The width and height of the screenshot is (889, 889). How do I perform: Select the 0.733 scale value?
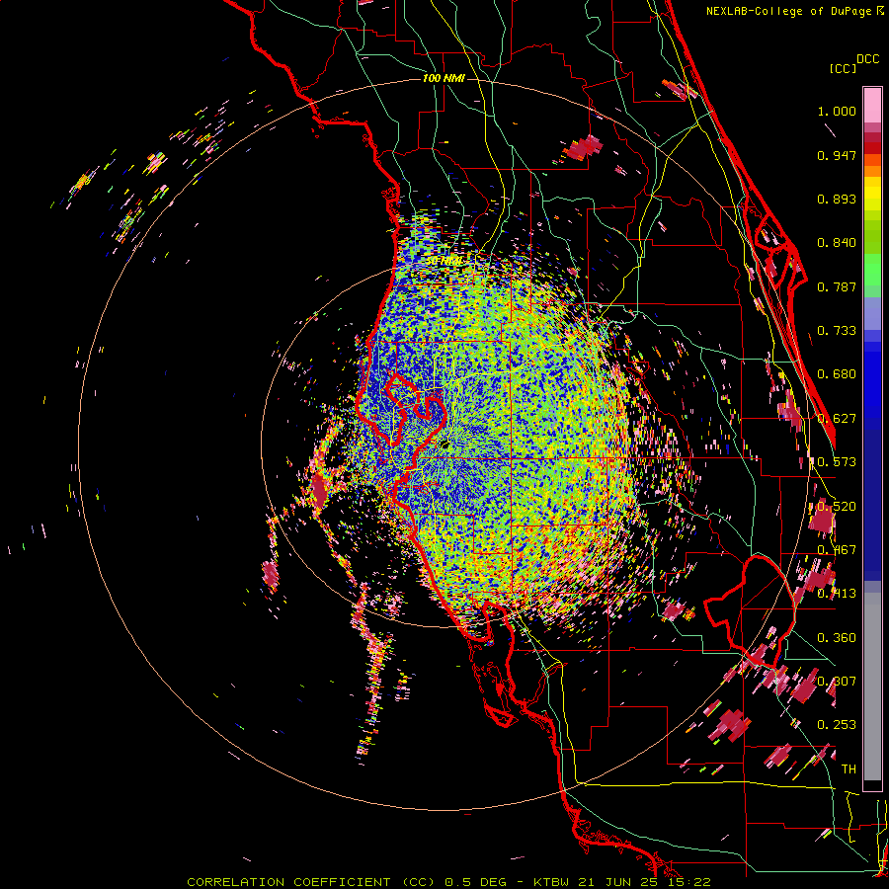(837, 331)
